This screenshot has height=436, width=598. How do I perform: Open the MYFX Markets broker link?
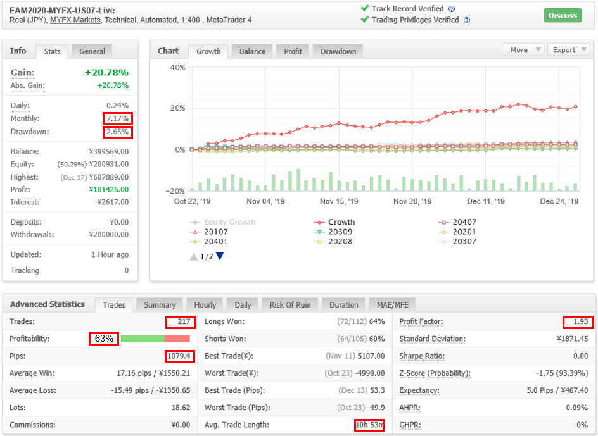tap(75, 20)
